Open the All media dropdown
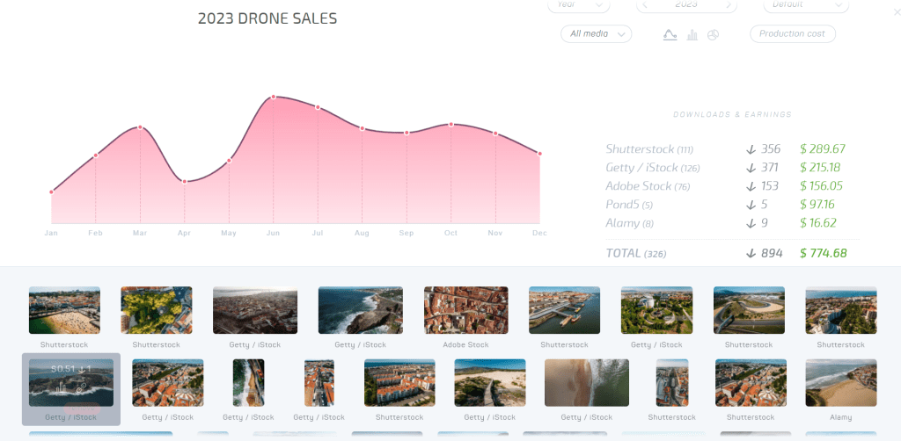This screenshot has width=901, height=441. point(596,33)
